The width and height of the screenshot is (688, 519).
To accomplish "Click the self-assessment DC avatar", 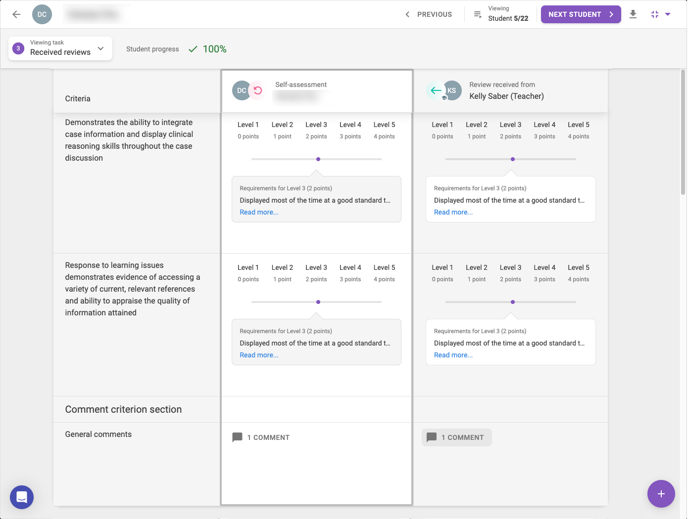I will pyautogui.click(x=242, y=90).
